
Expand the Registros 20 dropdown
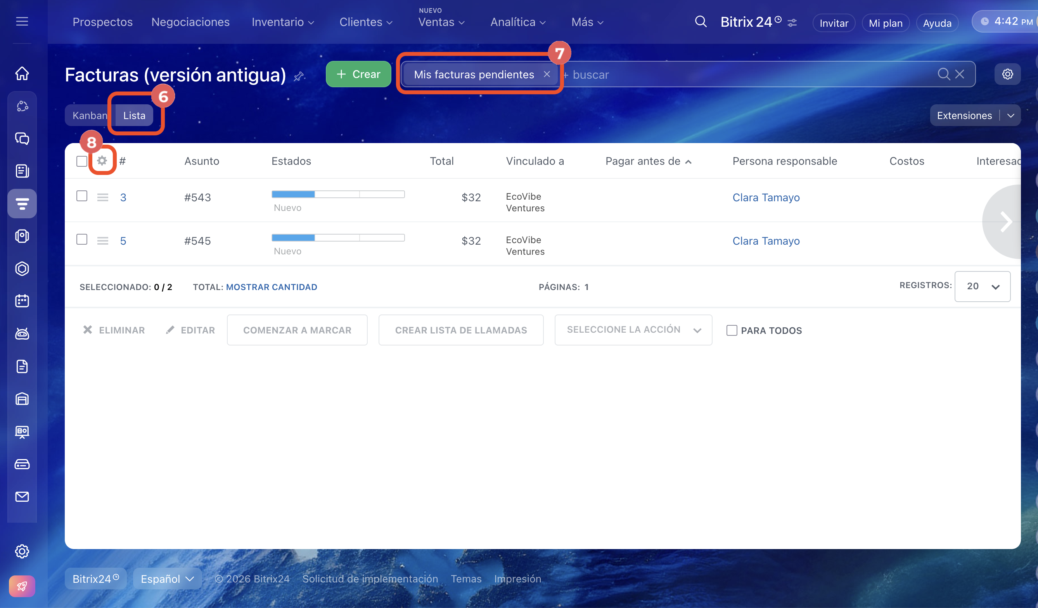coord(982,287)
